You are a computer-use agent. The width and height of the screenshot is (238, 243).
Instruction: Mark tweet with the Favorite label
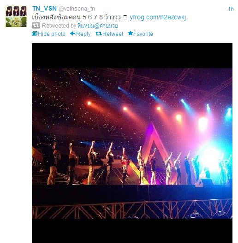point(143,34)
